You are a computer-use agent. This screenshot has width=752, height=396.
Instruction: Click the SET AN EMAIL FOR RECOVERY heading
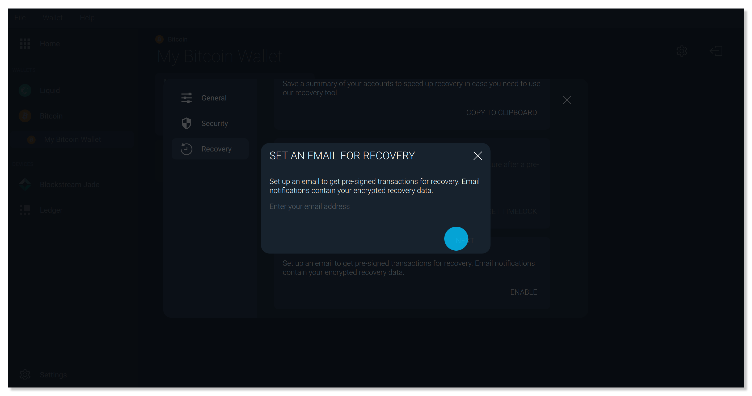[x=342, y=156]
